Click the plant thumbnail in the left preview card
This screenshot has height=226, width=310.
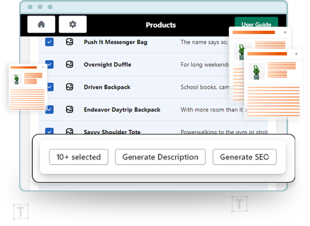16,78
